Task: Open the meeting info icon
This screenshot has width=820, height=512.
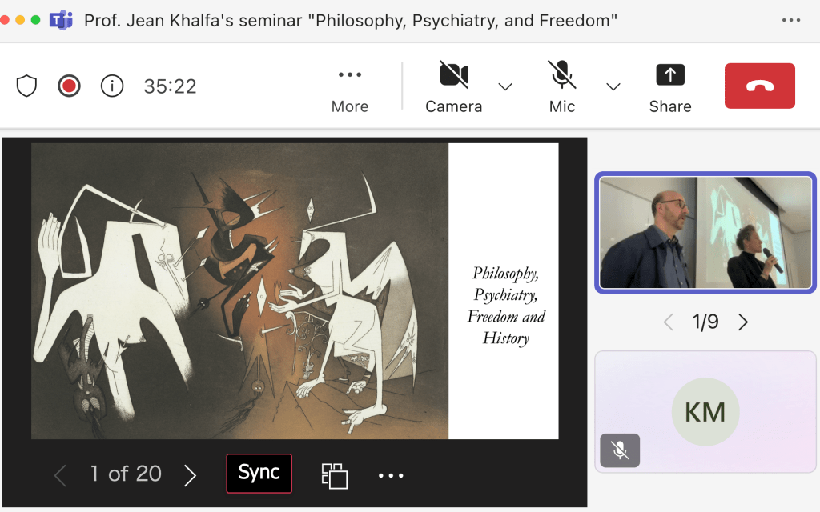Action: tap(112, 86)
